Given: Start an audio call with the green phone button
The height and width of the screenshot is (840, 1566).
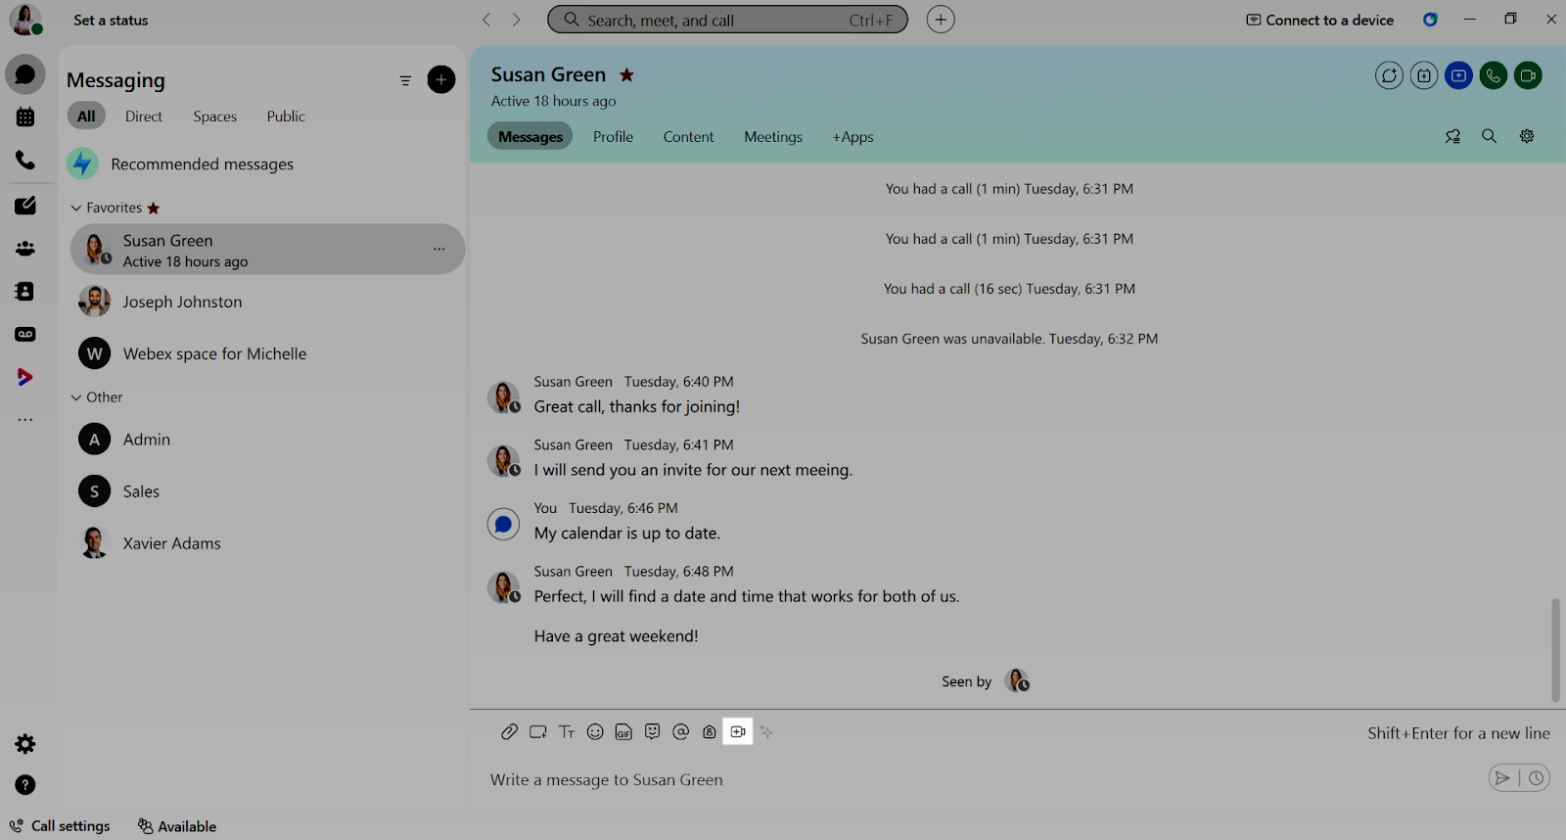Looking at the screenshot, I should [x=1494, y=75].
